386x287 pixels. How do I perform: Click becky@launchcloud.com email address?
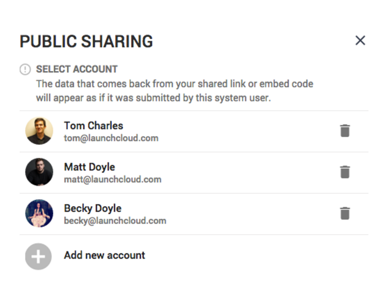coord(115,221)
